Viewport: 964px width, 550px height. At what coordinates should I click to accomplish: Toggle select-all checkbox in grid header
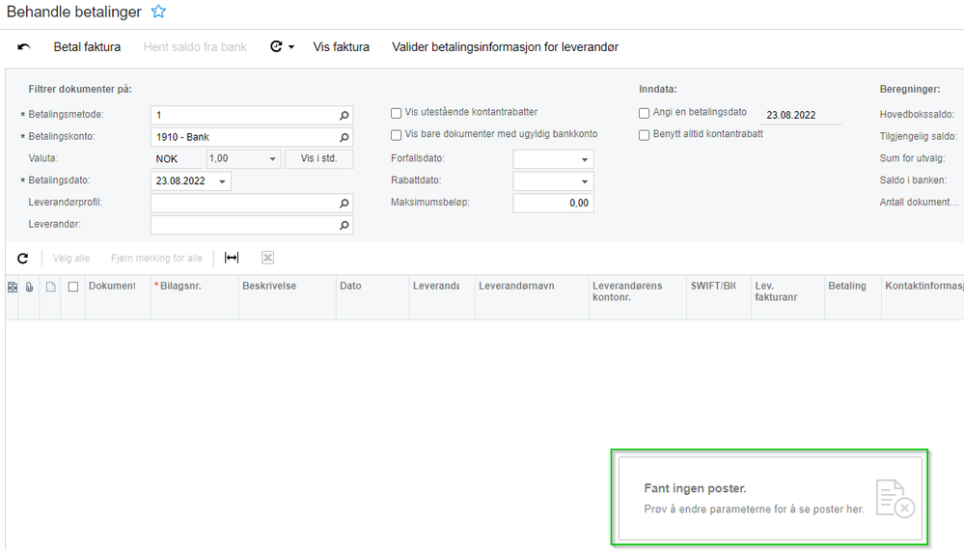(73, 287)
